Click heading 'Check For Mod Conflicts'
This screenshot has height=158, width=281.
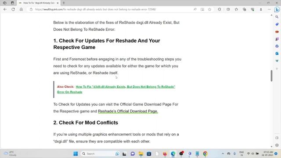coord(86,122)
